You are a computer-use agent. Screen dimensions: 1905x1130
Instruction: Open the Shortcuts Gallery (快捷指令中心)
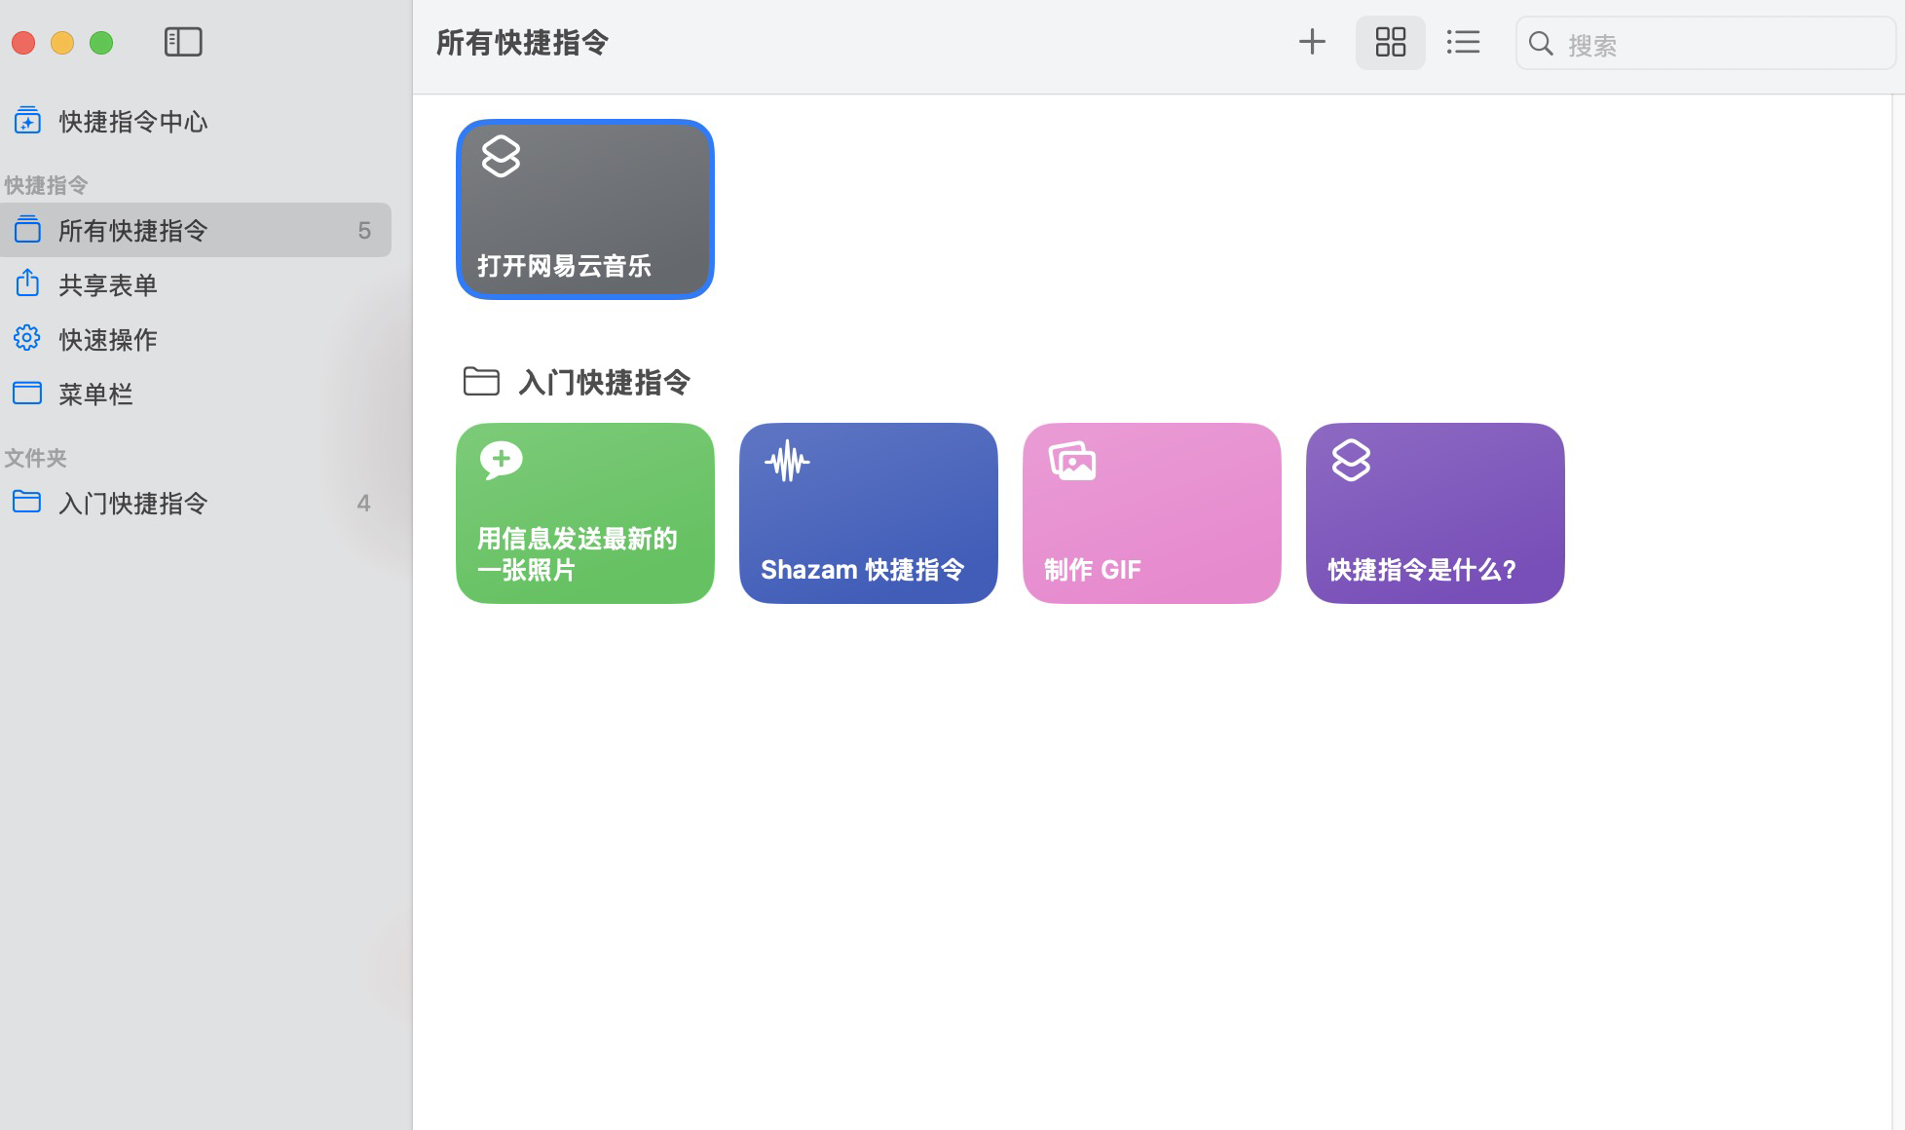pyautogui.click(x=132, y=122)
